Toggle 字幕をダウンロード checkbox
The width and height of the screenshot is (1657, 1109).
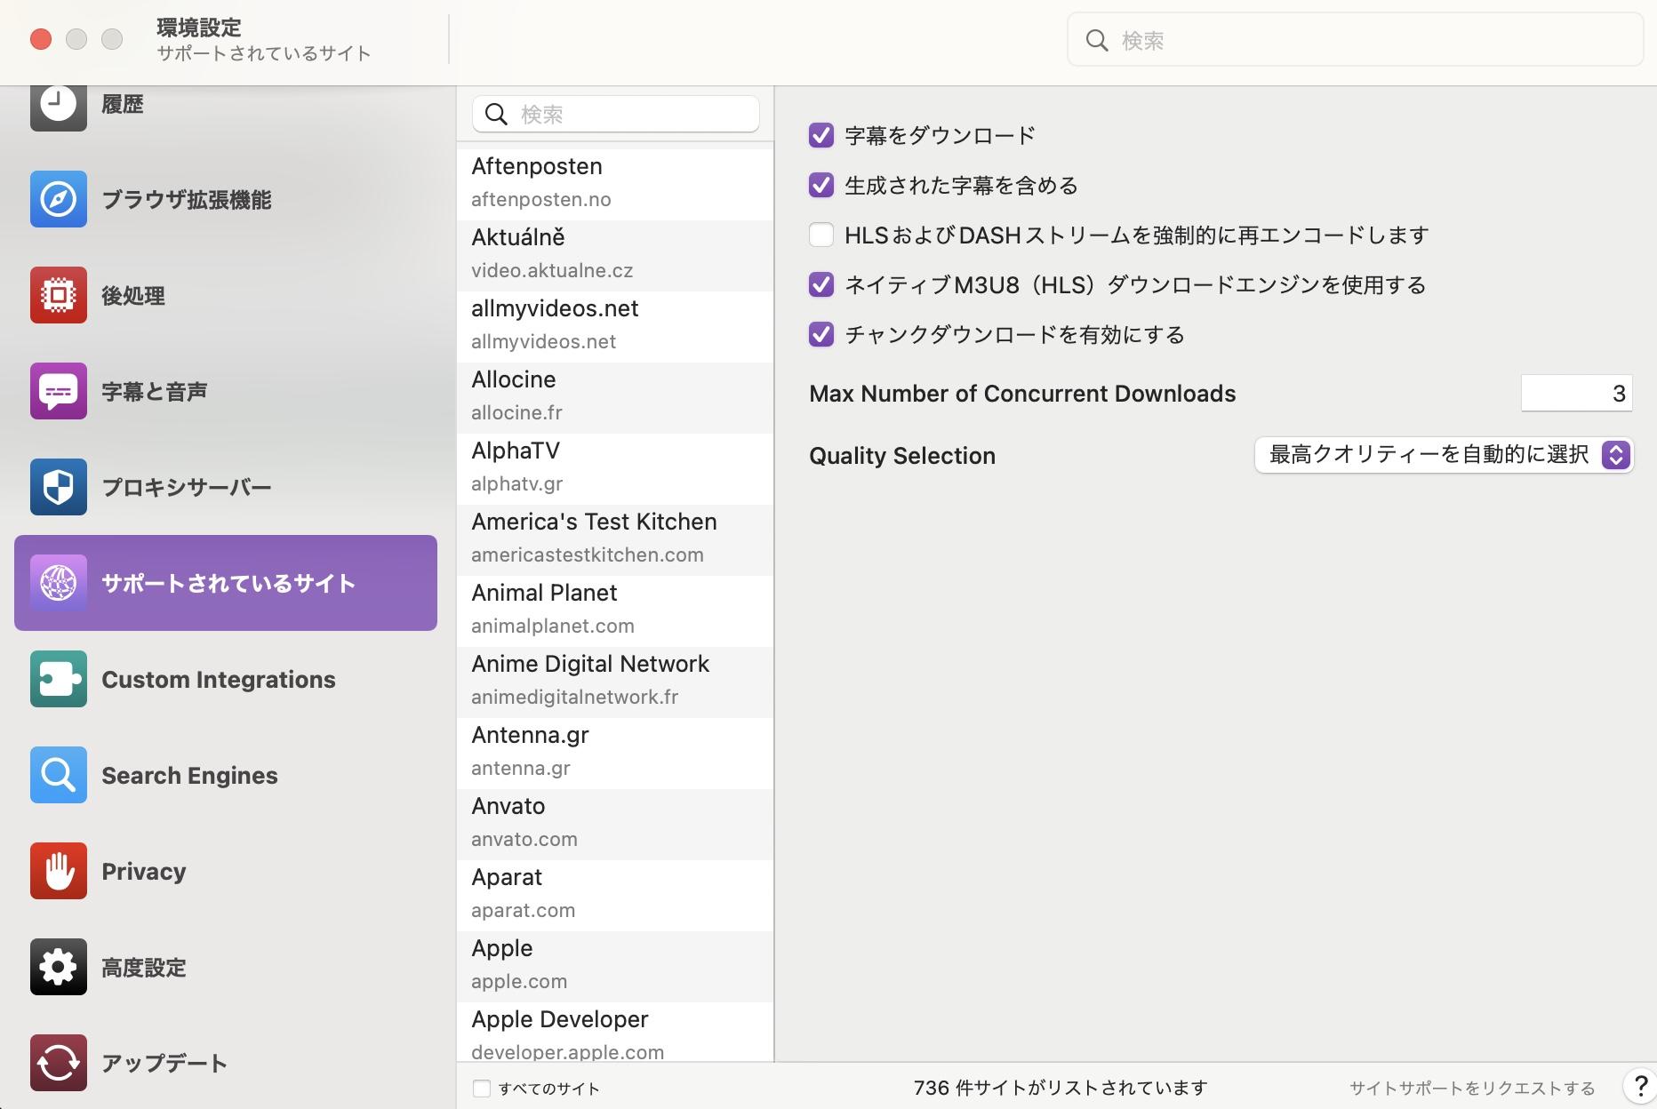[821, 135]
